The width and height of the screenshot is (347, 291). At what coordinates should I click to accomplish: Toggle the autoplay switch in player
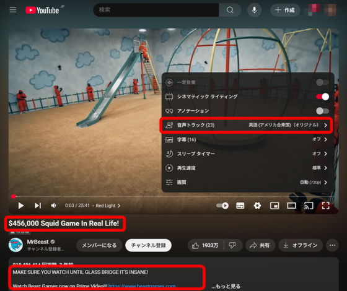[222, 206]
